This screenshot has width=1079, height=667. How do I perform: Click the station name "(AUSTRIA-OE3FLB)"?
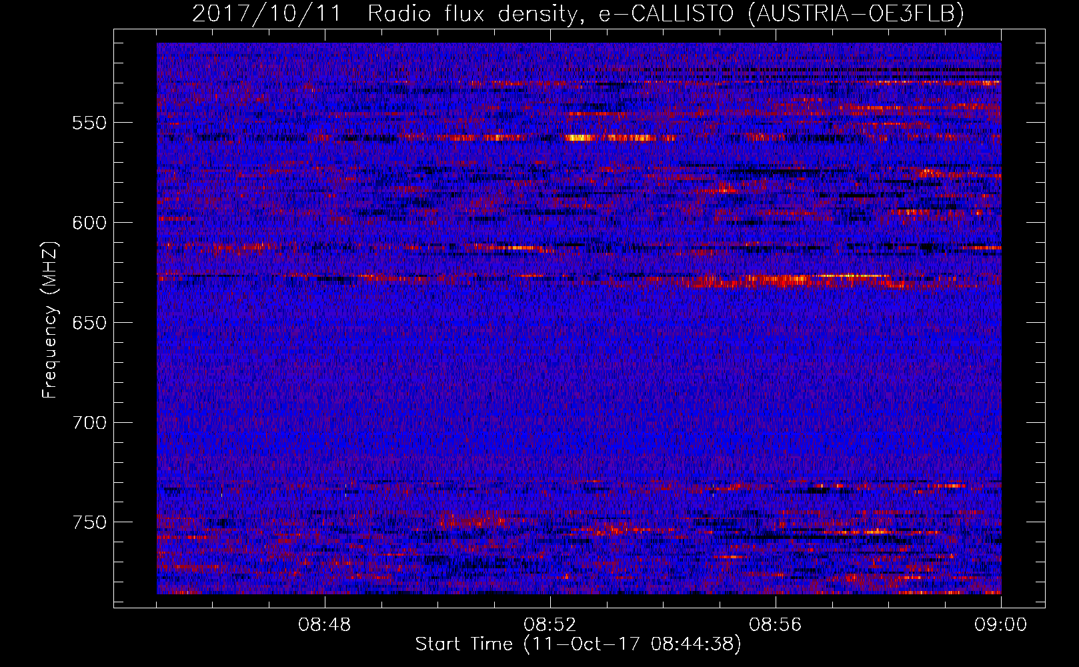tap(856, 13)
